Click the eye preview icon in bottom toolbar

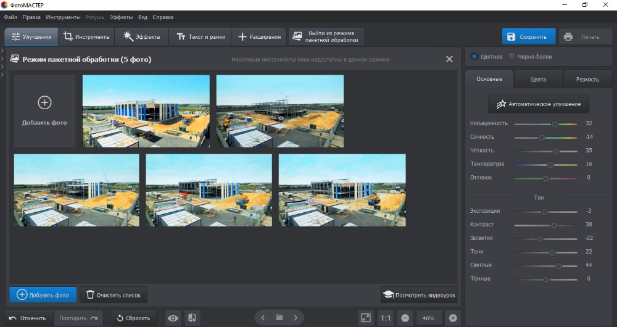[x=173, y=318]
